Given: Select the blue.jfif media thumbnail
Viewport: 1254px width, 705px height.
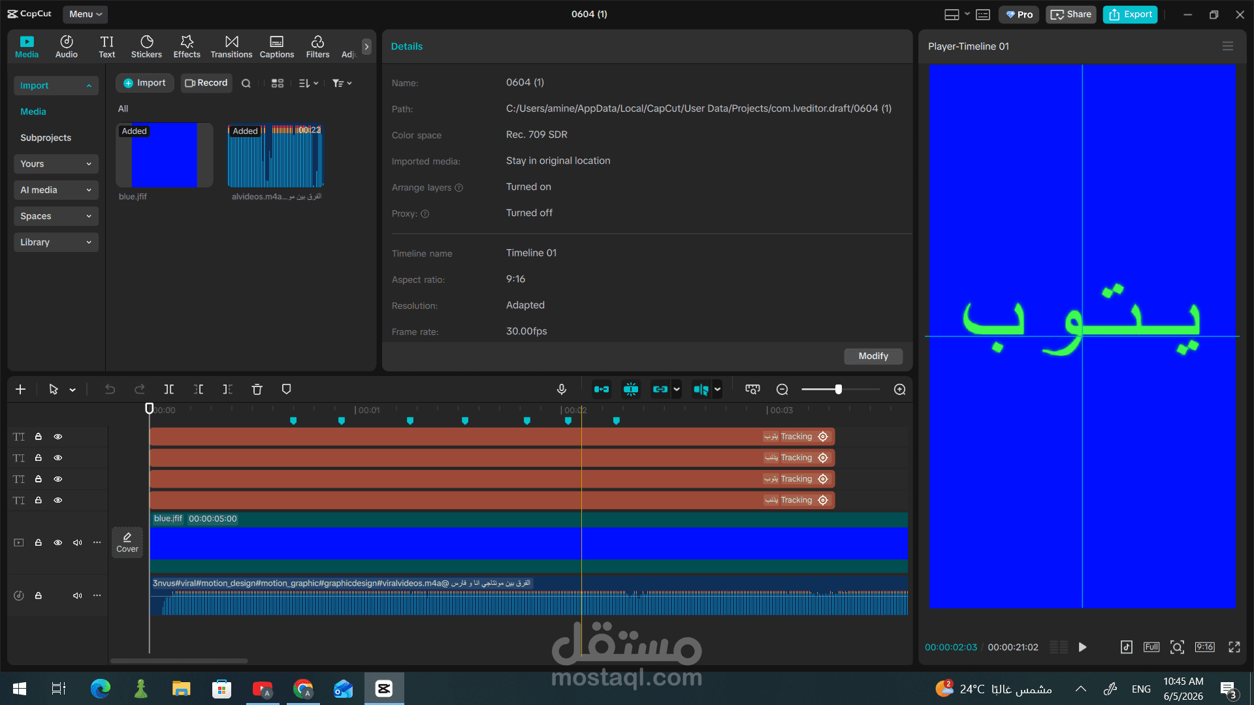Looking at the screenshot, I should [x=164, y=155].
